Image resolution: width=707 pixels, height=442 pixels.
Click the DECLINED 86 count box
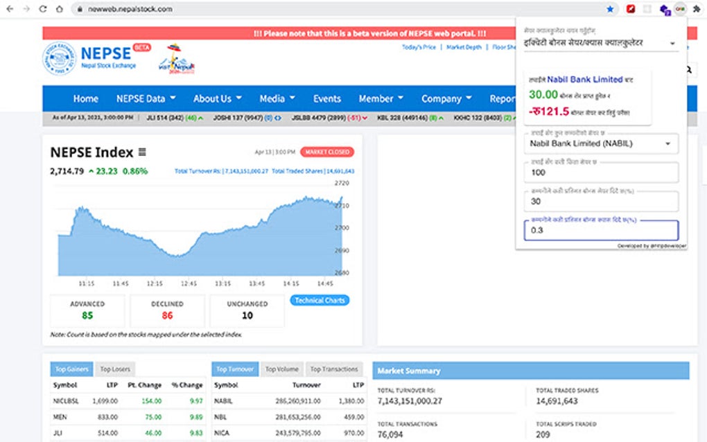167,310
